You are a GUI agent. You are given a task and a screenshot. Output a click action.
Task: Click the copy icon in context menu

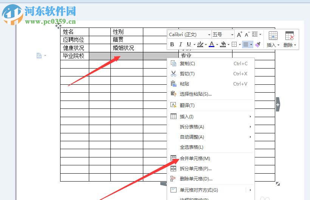(x=174, y=63)
